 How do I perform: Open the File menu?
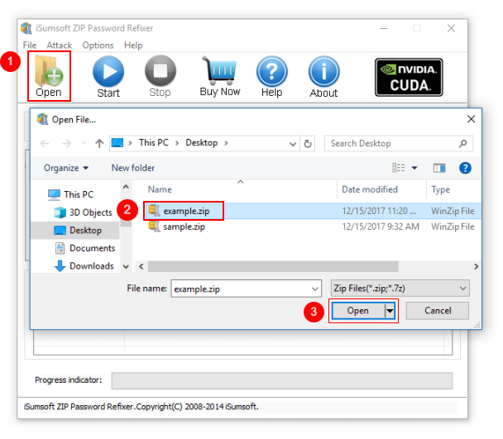tap(30, 45)
